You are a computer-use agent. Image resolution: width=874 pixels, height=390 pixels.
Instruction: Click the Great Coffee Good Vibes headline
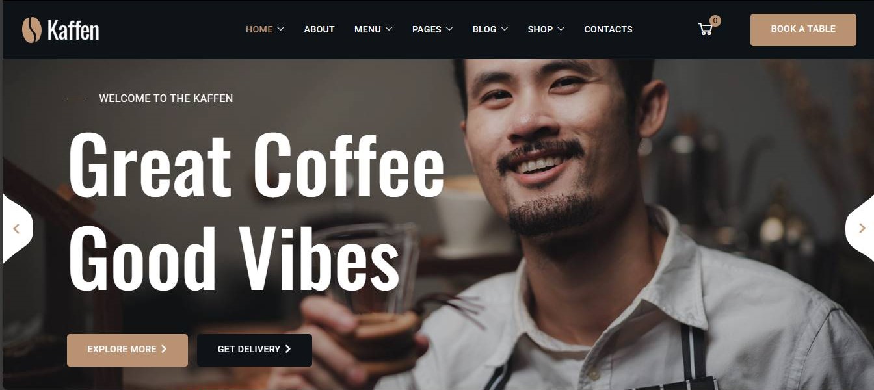[x=256, y=211]
